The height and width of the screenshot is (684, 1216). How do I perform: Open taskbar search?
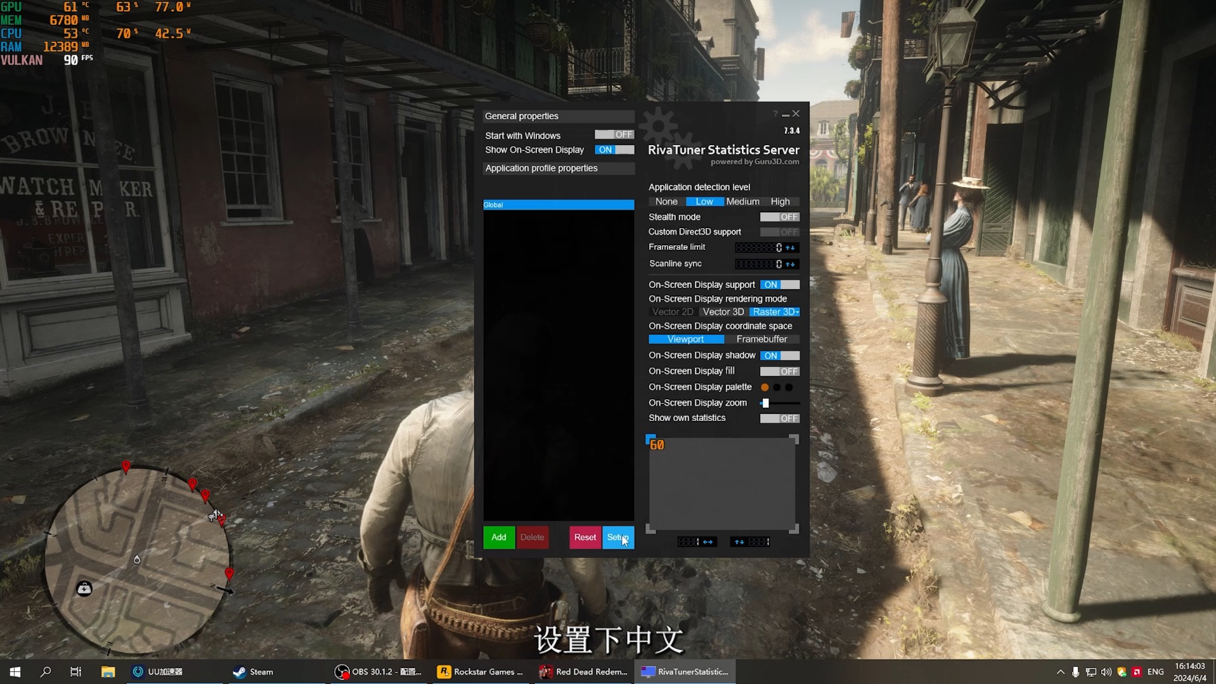pyautogui.click(x=46, y=672)
